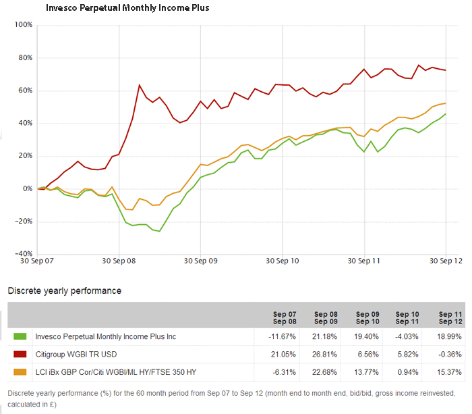Click the chart title 'Invesco Perpetual Monthly Income Plus'
Screen dimensions: 472x414
(x=127, y=8)
